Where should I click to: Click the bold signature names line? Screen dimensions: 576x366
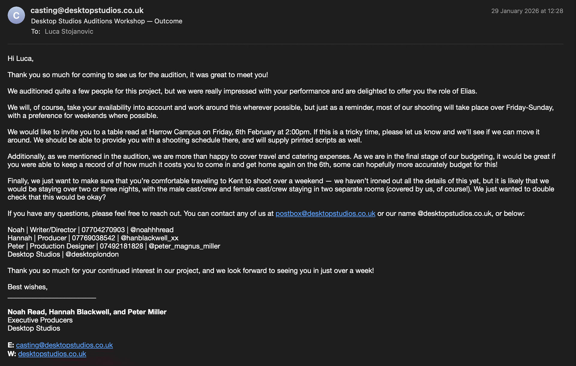[87, 312]
